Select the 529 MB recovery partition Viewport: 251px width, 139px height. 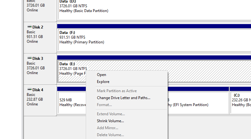(x=72, y=103)
